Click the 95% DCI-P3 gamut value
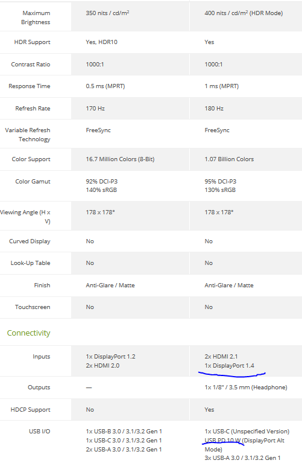Viewport: 302px width, 469px height. (221, 181)
